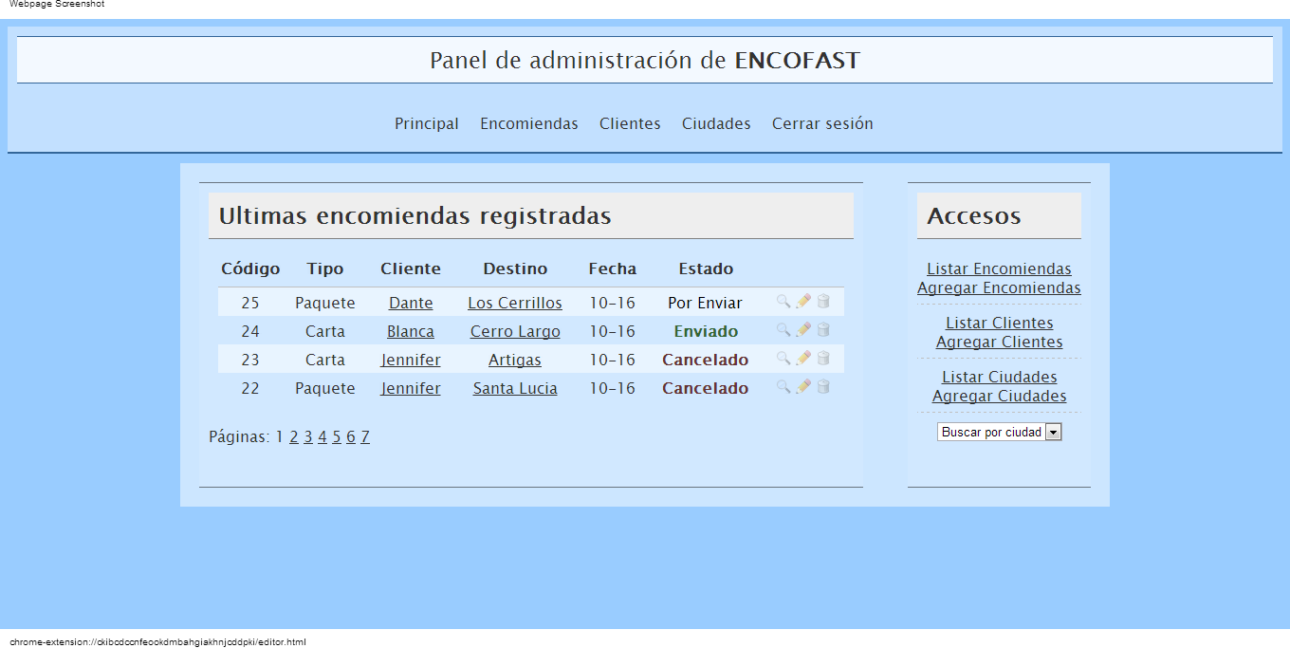Edit encomienda 25 using the pencil icon
Image resolution: width=1290 pixels, height=648 pixels.
coord(802,302)
